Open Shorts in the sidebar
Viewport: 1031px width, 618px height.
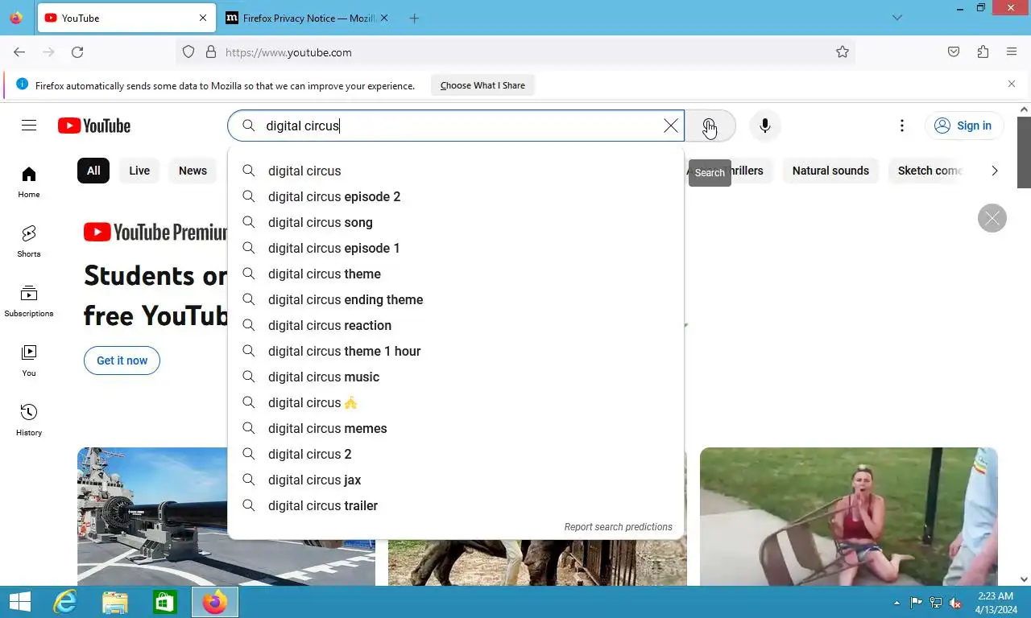pos(29,241)
